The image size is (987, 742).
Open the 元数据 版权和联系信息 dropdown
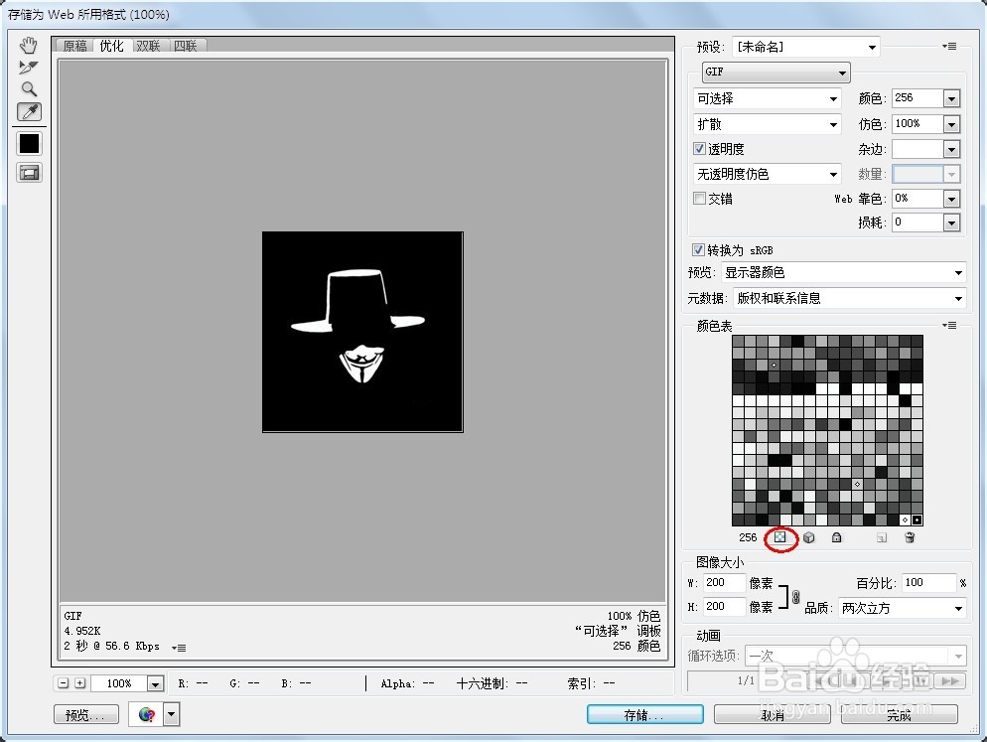point(849,299)
